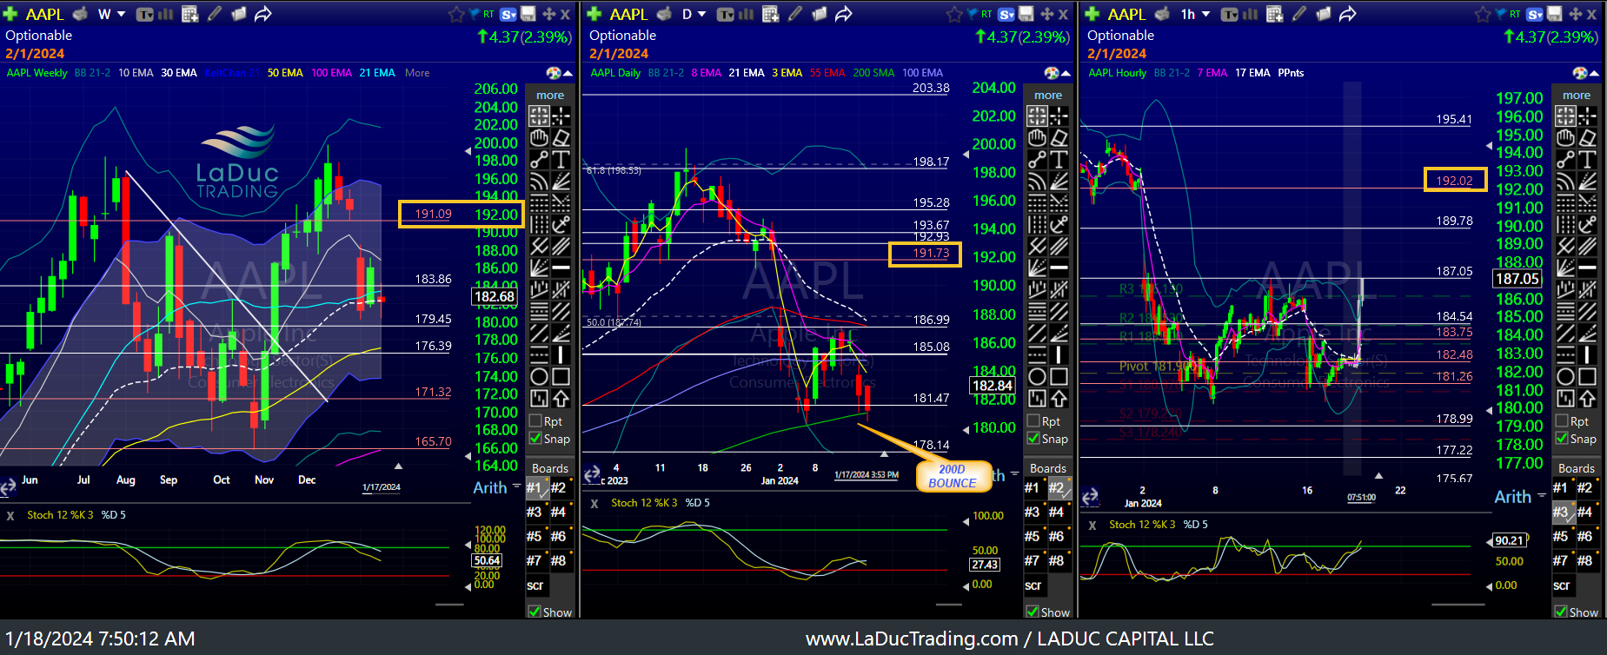Select the anchor tool in the hourly chart tool palette
1607x655 pixels.
[1588, 224]
